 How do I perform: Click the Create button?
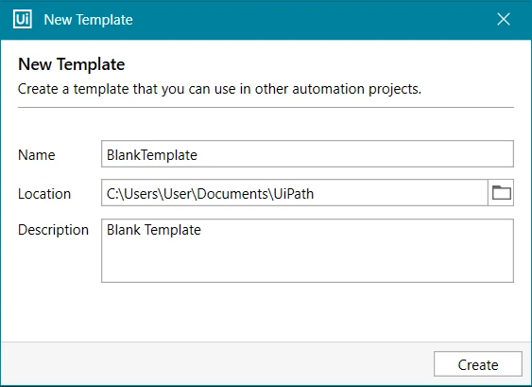[478, 364]
